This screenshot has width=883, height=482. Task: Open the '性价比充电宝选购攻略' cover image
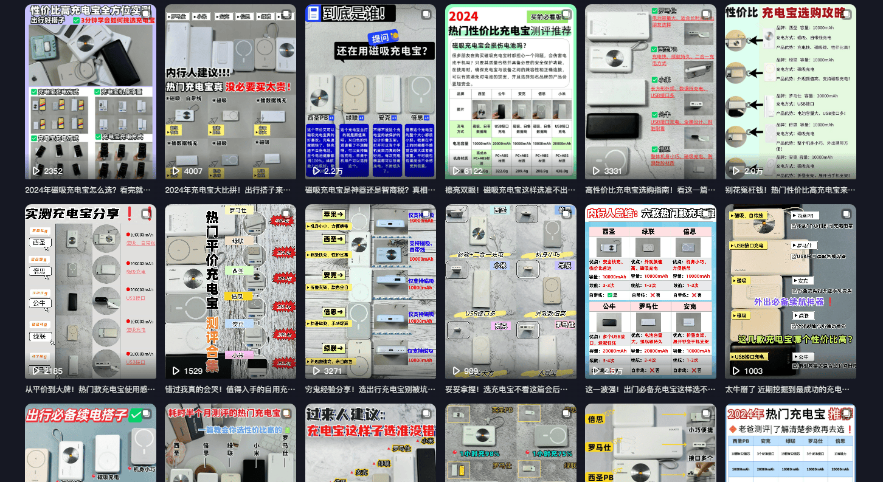click(x=791, y=92)
